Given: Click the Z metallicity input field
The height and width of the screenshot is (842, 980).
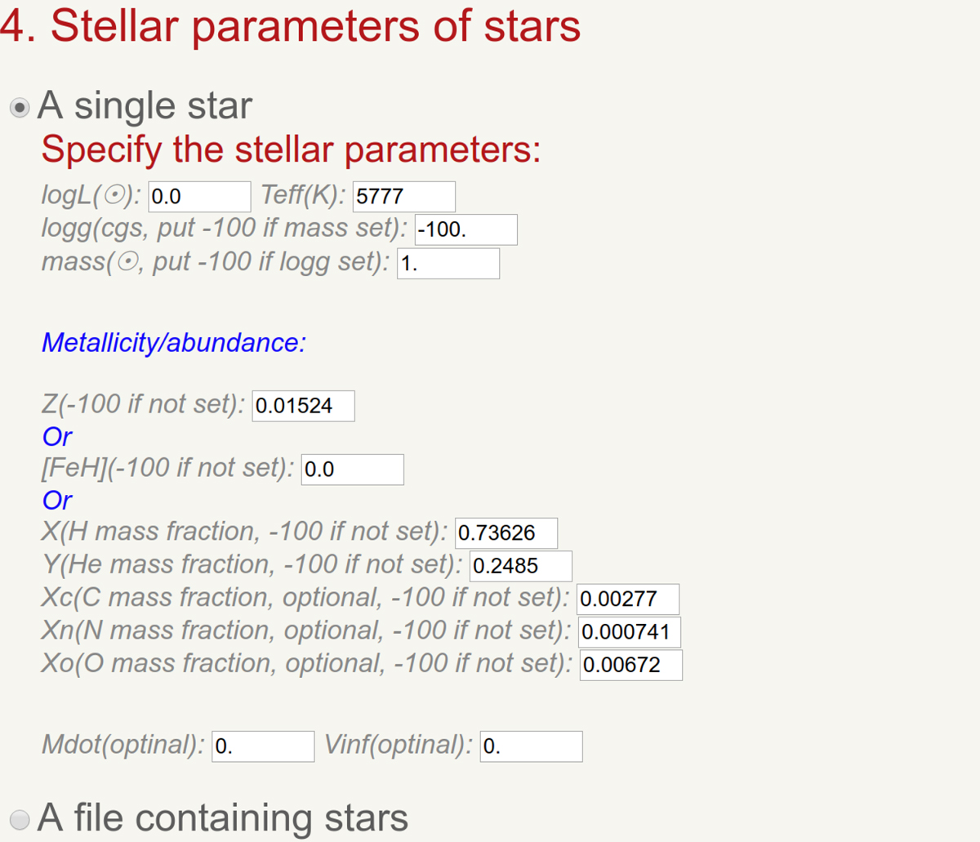Looking at the screenshot, I should click(303, 406).
